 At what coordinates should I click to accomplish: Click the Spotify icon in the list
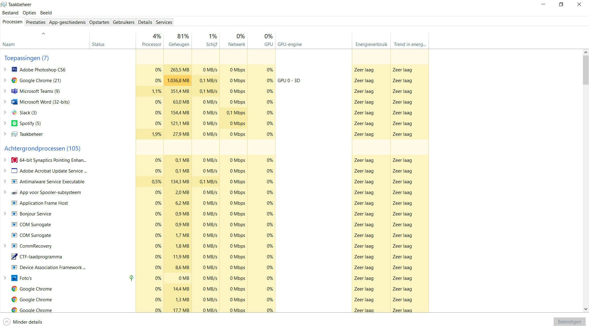click(x=14, y=123)
